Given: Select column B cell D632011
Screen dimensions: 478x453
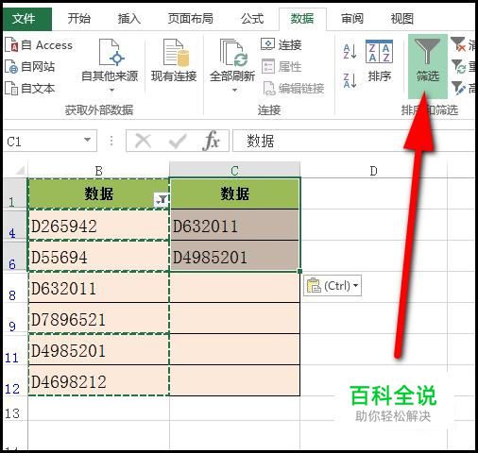Looking at the screenshot, I should [x=98, y=288].
